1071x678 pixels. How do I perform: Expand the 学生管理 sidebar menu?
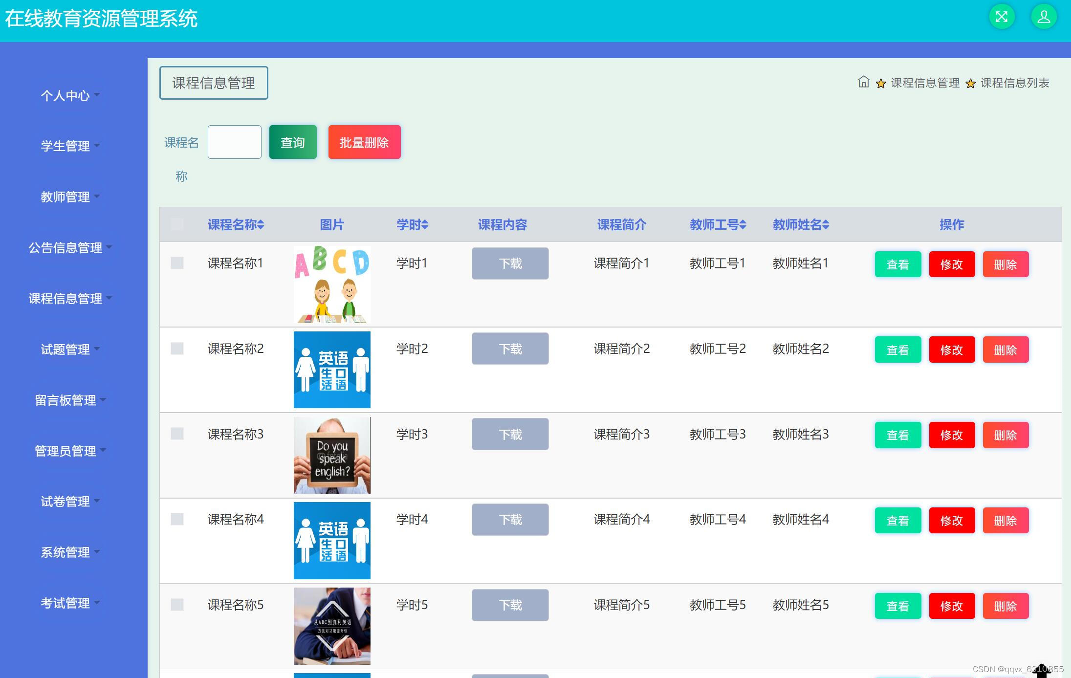point(70,146)
